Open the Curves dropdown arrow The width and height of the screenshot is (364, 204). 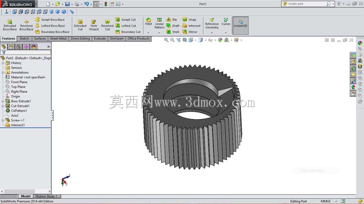point(226,33)
